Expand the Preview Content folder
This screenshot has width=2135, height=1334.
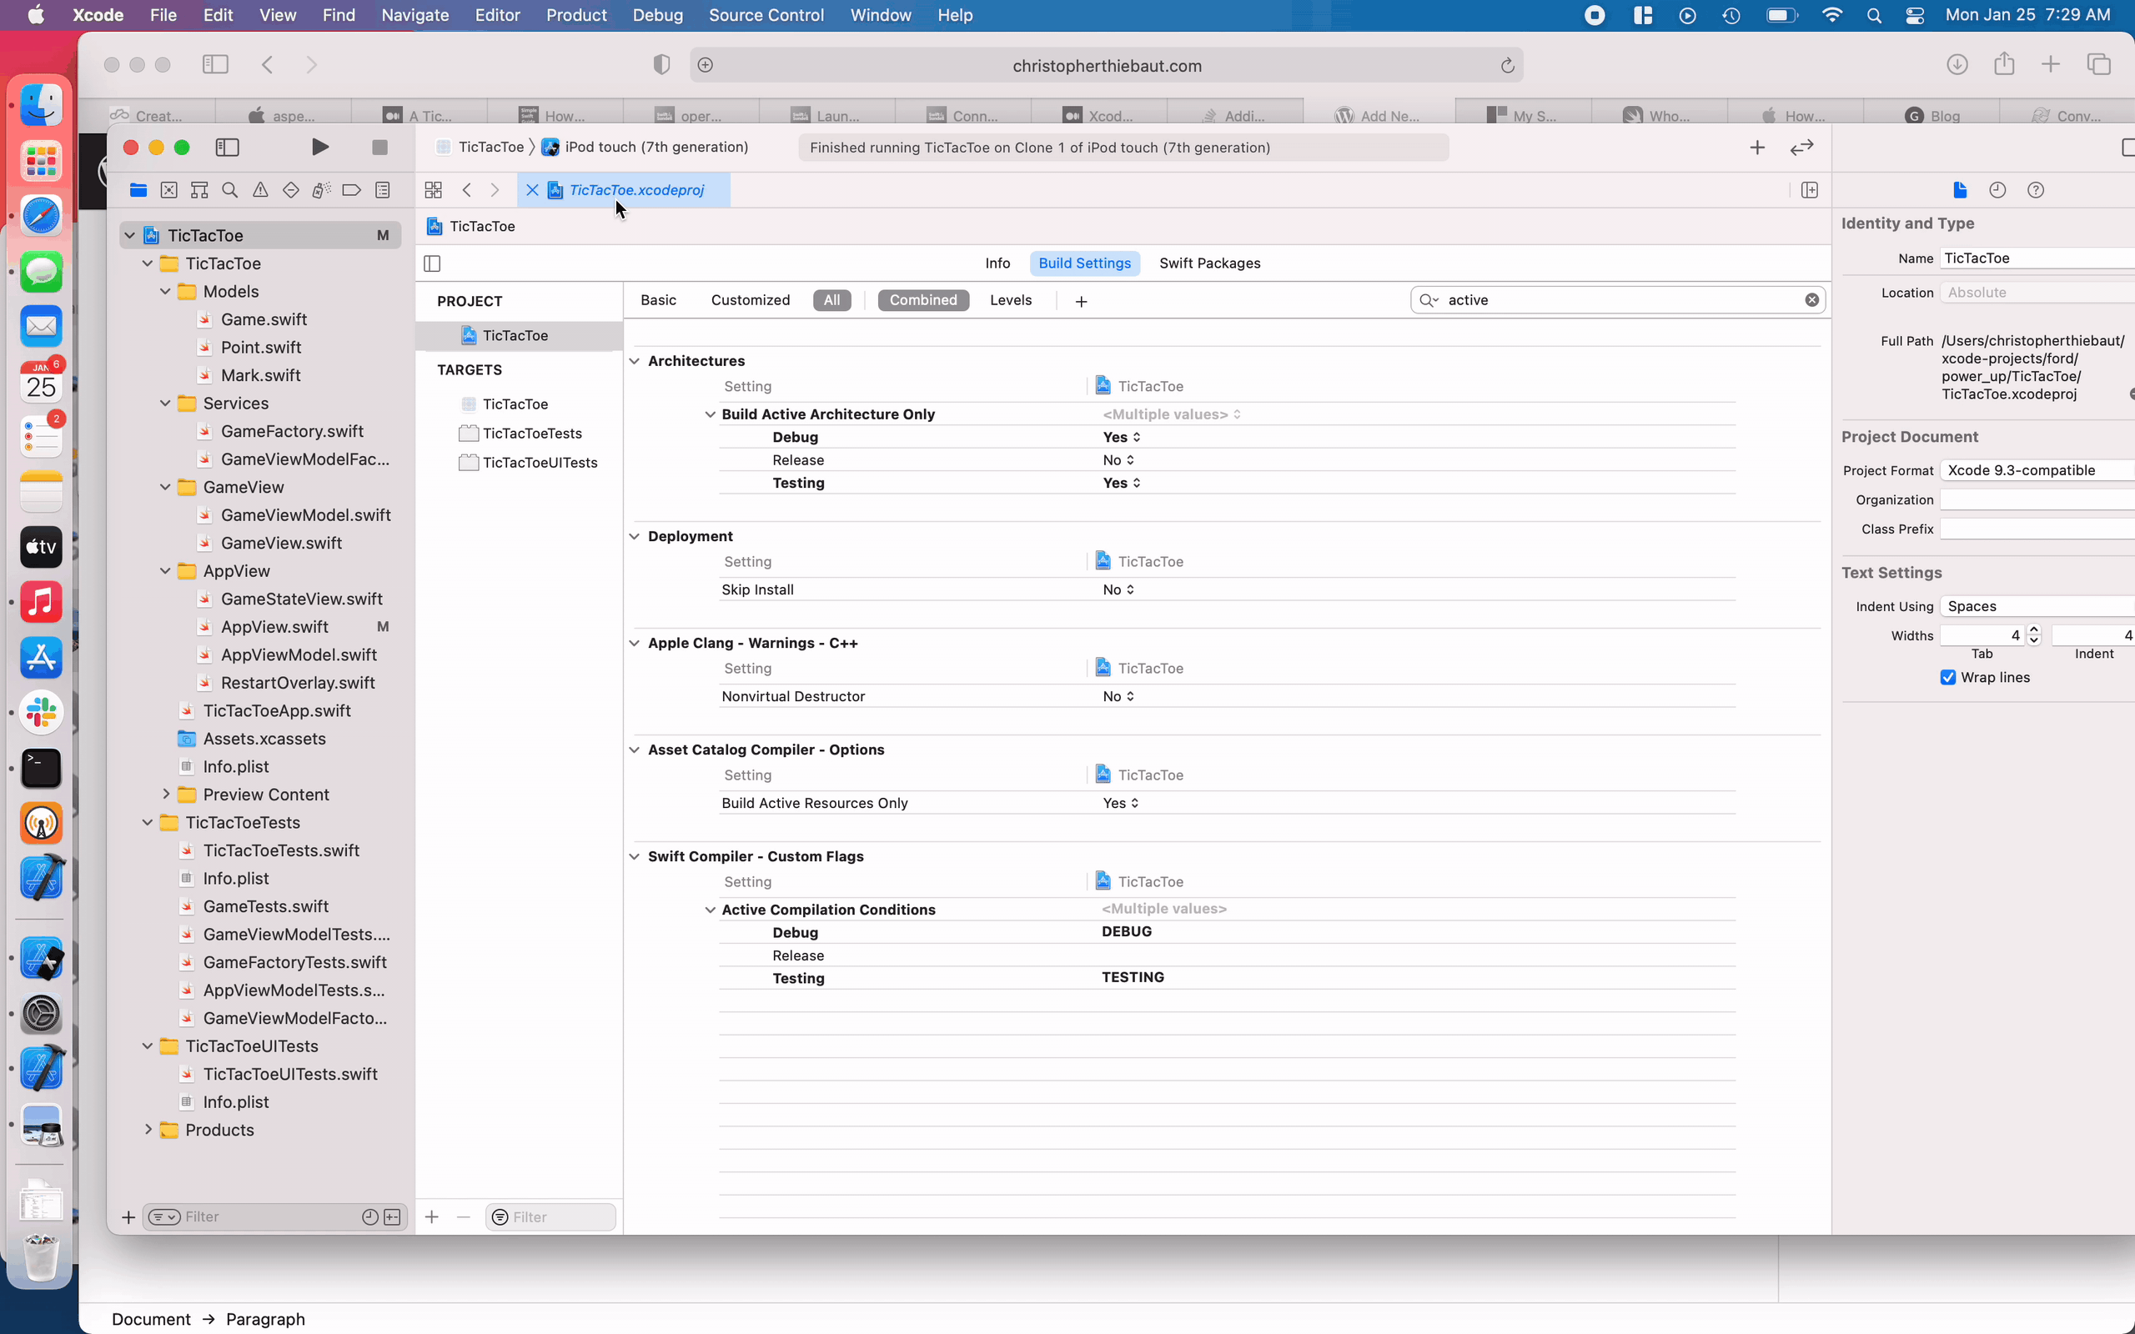[166, 794]
